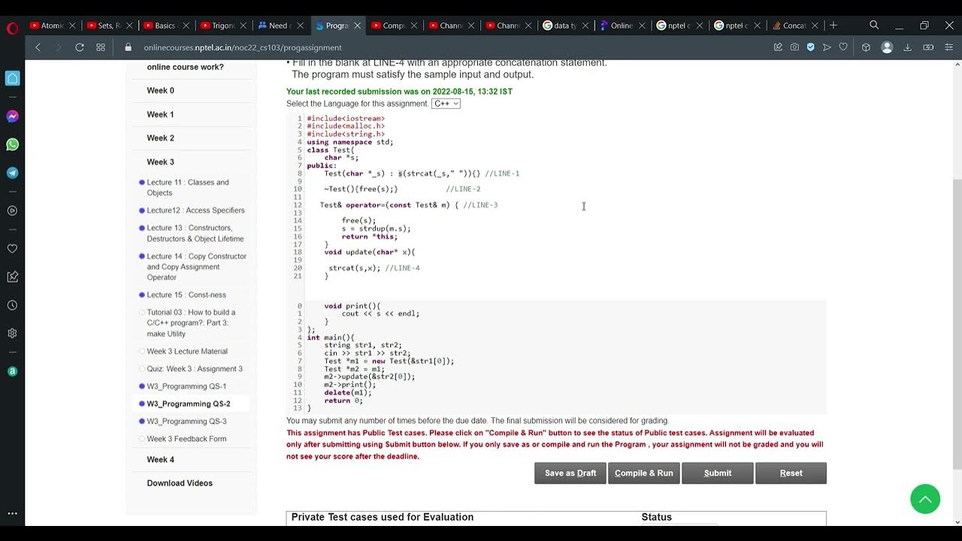The image size is (962, 541).
Task: Switch to the Atomic YouTube tab
Action: click(53, 26)
